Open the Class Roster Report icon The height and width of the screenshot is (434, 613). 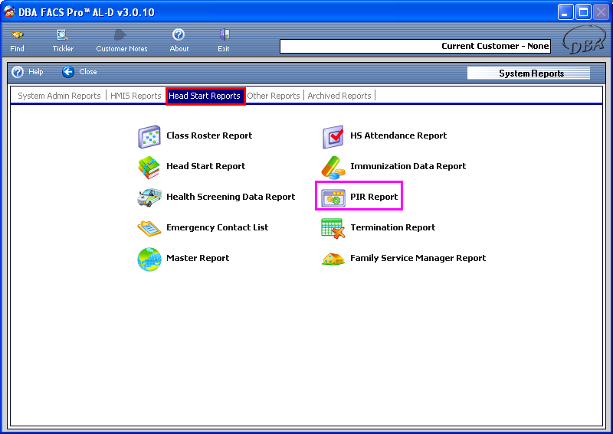(x=149, y=136)
